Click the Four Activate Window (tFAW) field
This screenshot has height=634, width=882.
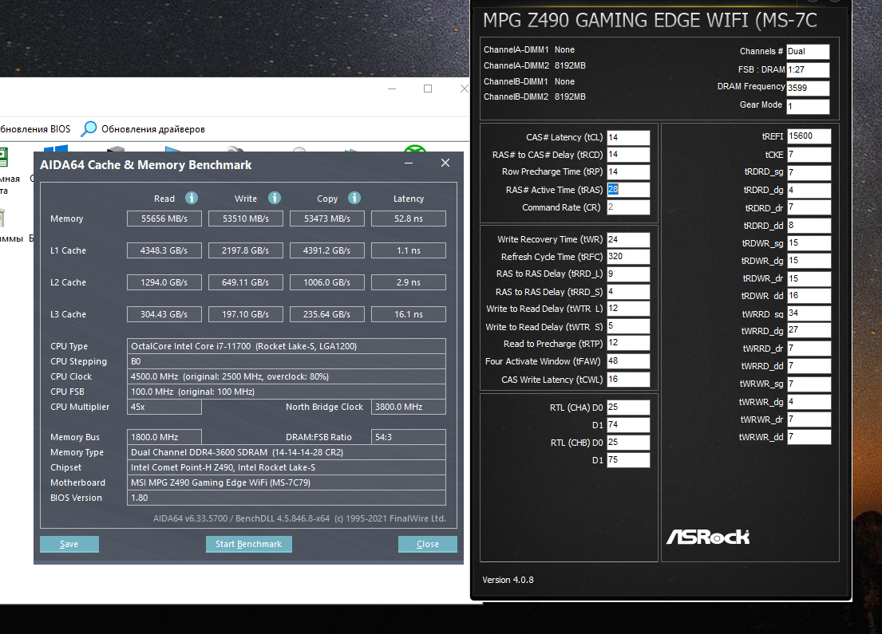point(628,361)
